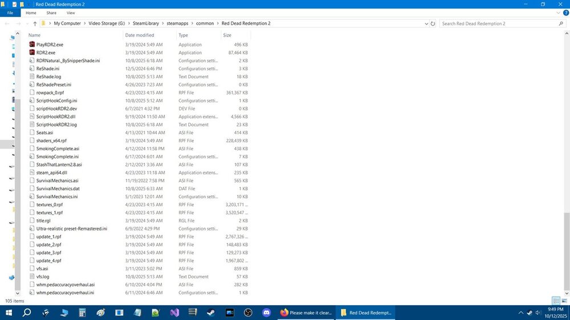Open Steam from the taskbar
Screen dimensions: 570x320
[x=211, y=313]
